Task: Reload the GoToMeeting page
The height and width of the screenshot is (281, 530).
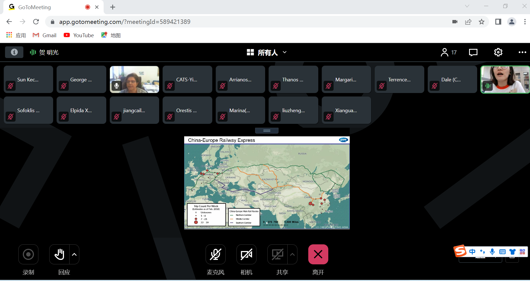Action: pos(36,22)
